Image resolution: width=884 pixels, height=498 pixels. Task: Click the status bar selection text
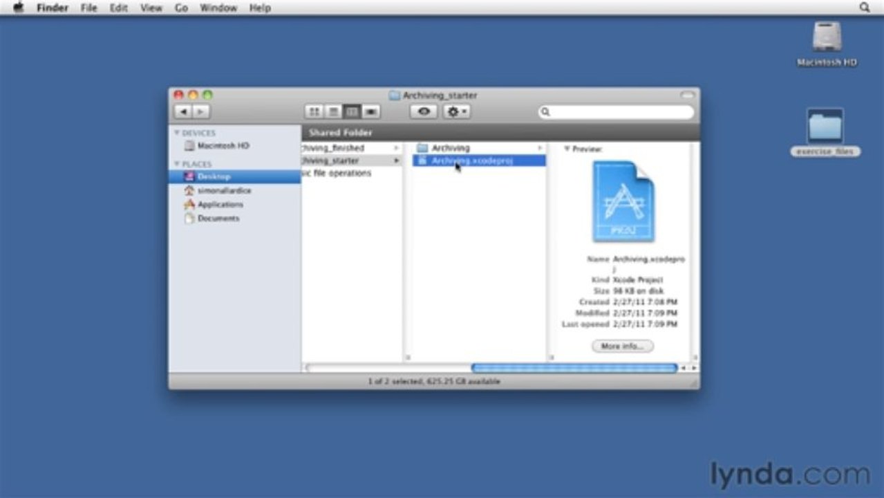pyautogui.click(x=434, y=381)
